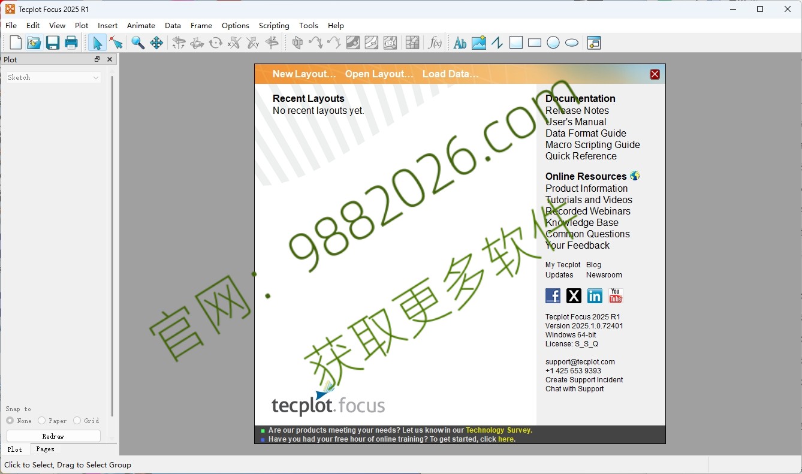Close the welcome screen dialog
Screen dimensions: 802x474
coord(655,74)
